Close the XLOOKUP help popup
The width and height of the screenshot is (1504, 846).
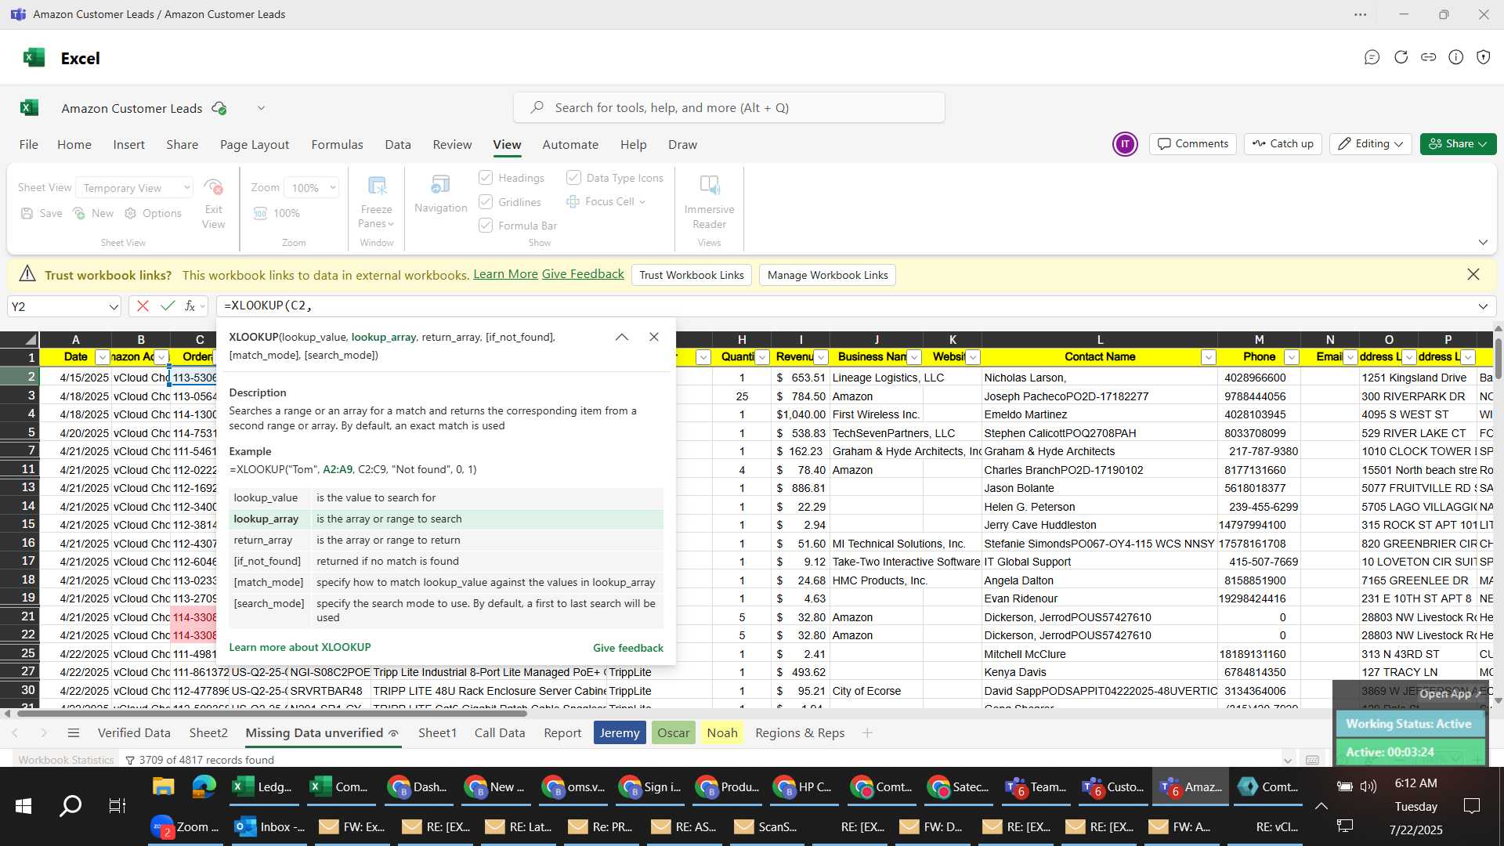pos(654,337)
